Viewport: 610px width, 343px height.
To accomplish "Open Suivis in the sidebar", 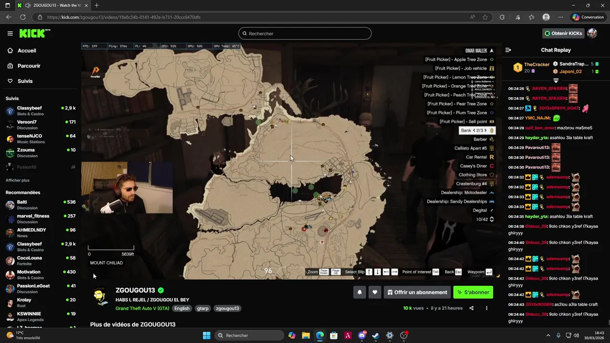I will 25,81.
